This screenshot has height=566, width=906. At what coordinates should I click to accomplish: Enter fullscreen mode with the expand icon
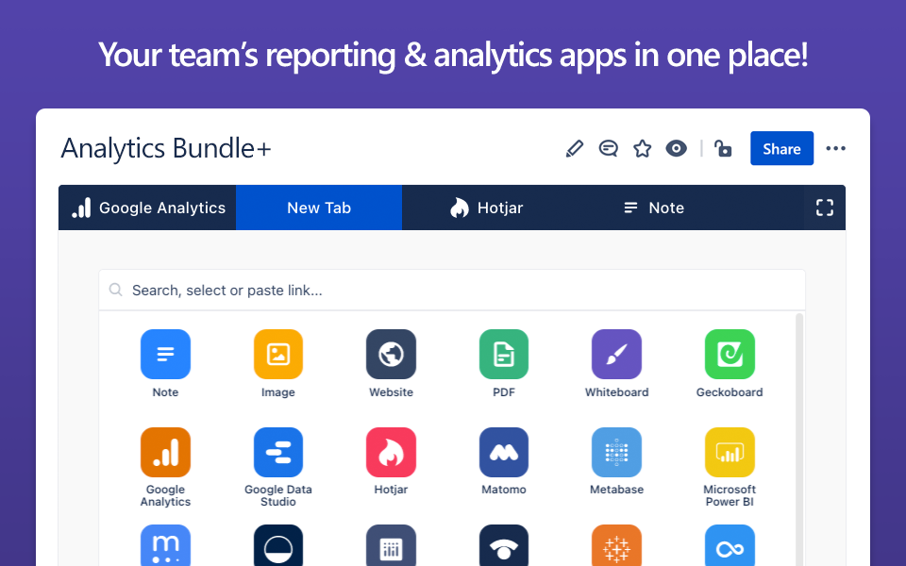coord(825,208)
